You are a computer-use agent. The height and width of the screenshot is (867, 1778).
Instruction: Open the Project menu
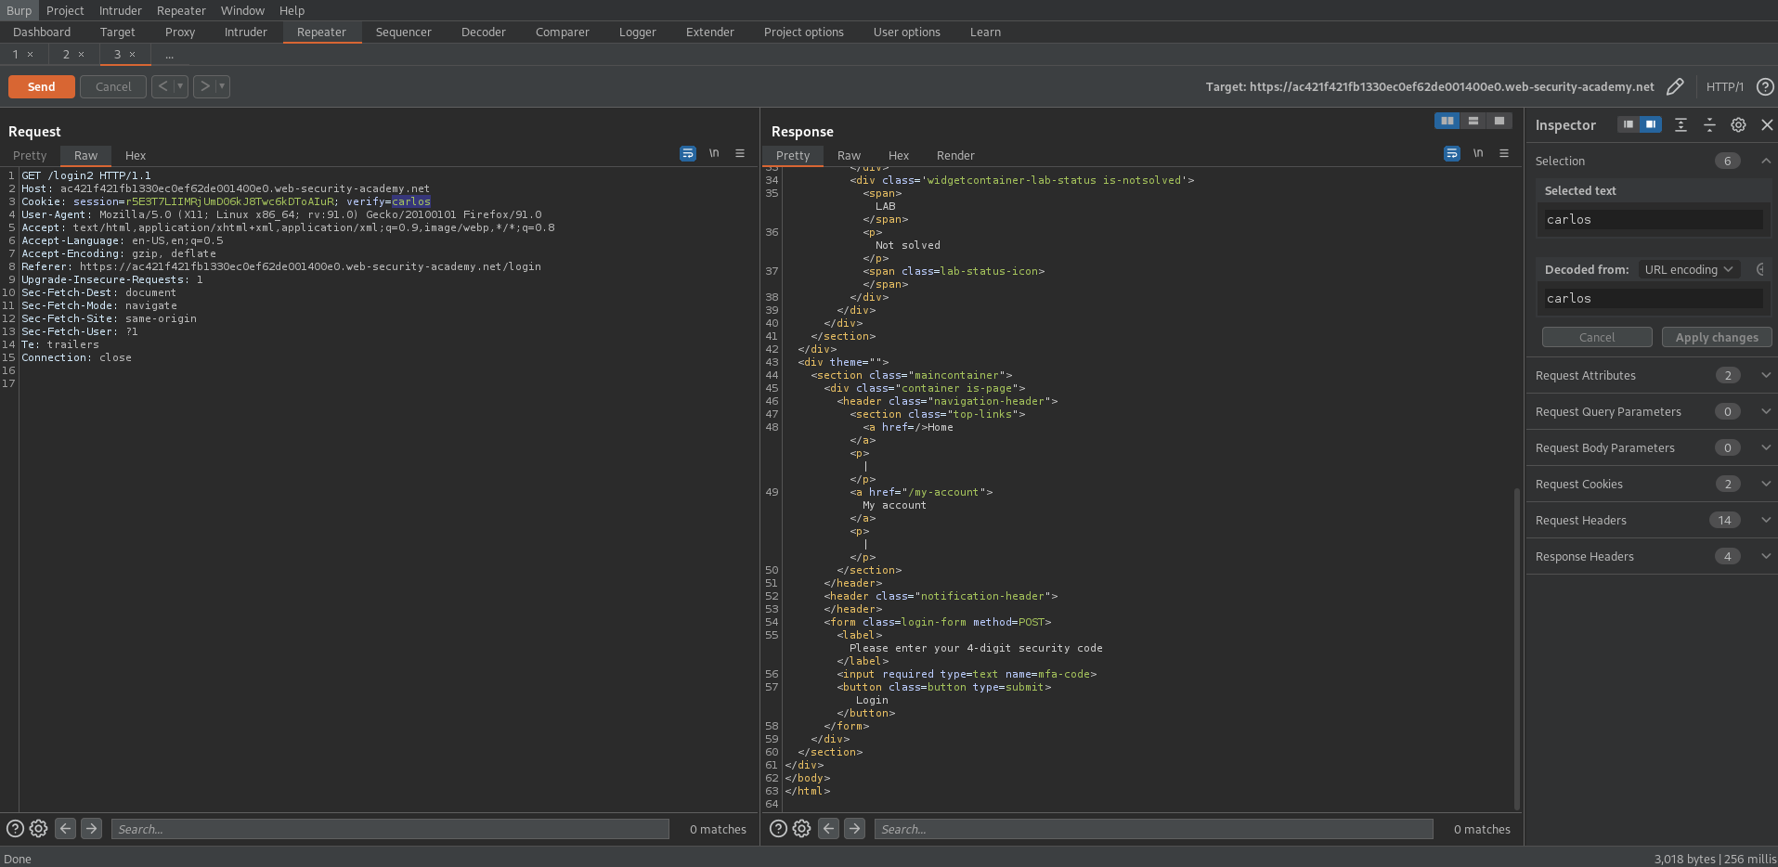65,10
